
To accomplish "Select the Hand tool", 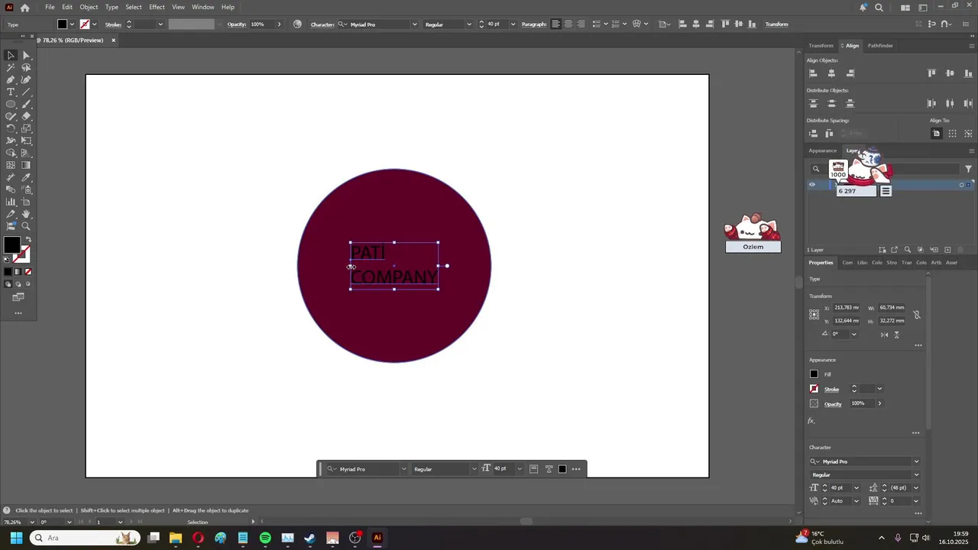I will point(26,214).
